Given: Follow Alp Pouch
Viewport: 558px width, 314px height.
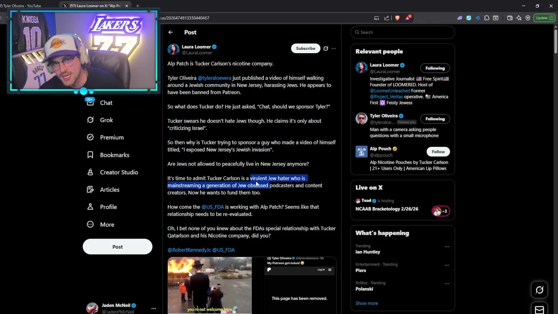Looking at the screenshot, I should coord(438,152).
